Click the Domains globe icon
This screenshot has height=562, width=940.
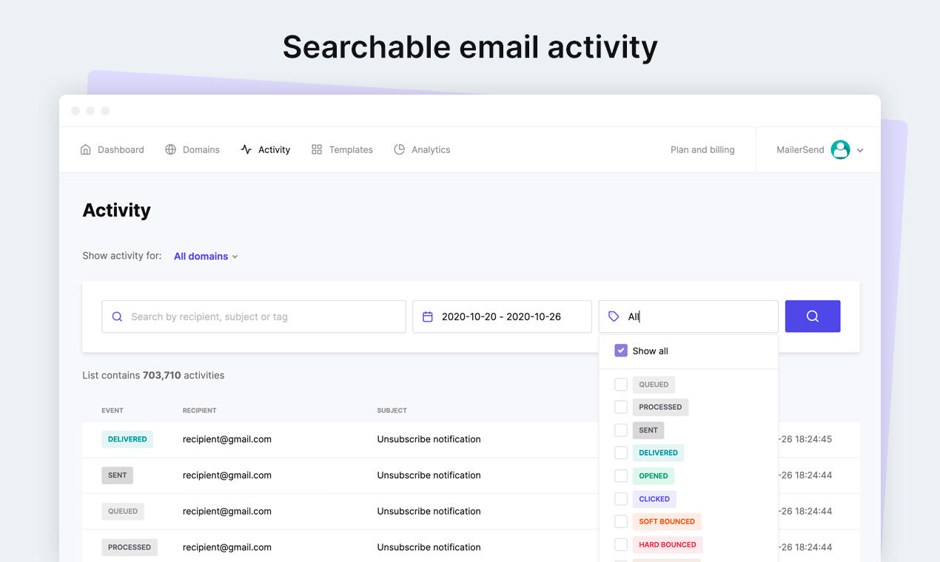point(171,149)
